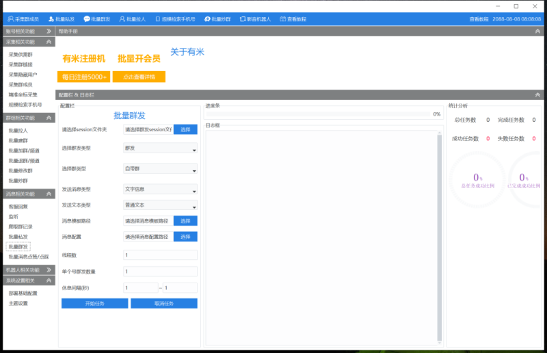
Task: Open 批量炒群 in the top toolbar
Action: click(217, 19)
